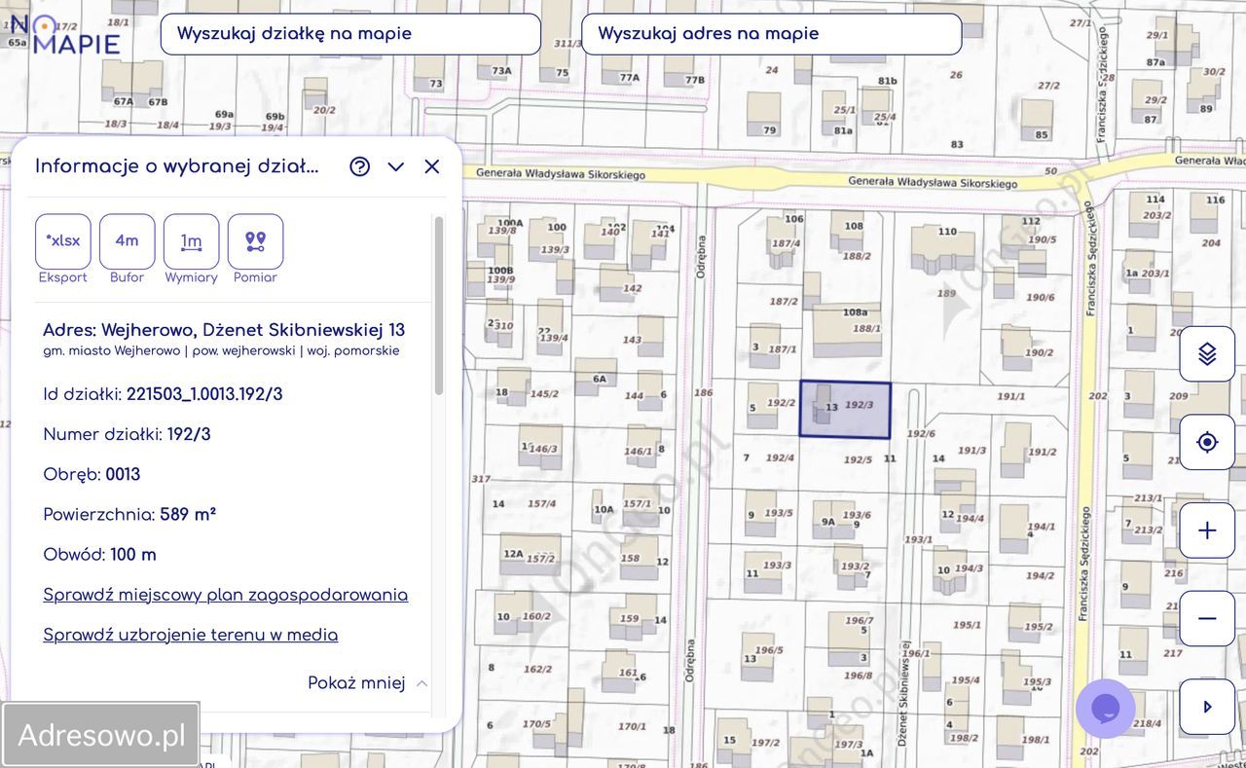Screen dimensions: 1246x768
Task: Click Numer działki 192/3 text
Action: tap(127, 435)
